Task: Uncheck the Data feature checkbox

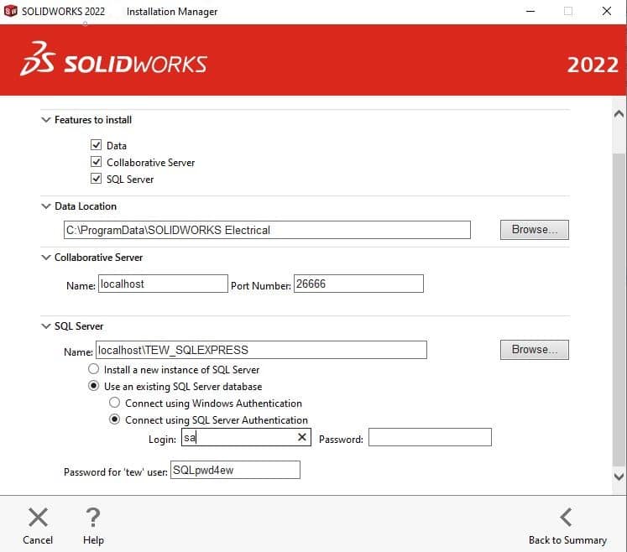Action: coord(96,144)
